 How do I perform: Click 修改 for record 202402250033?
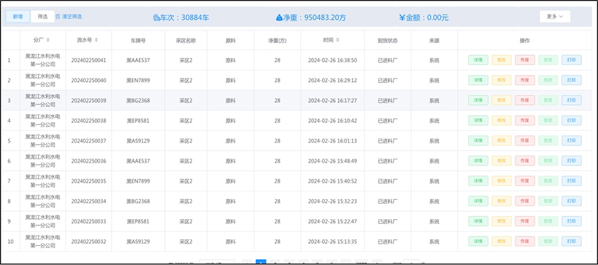[502, 222]
